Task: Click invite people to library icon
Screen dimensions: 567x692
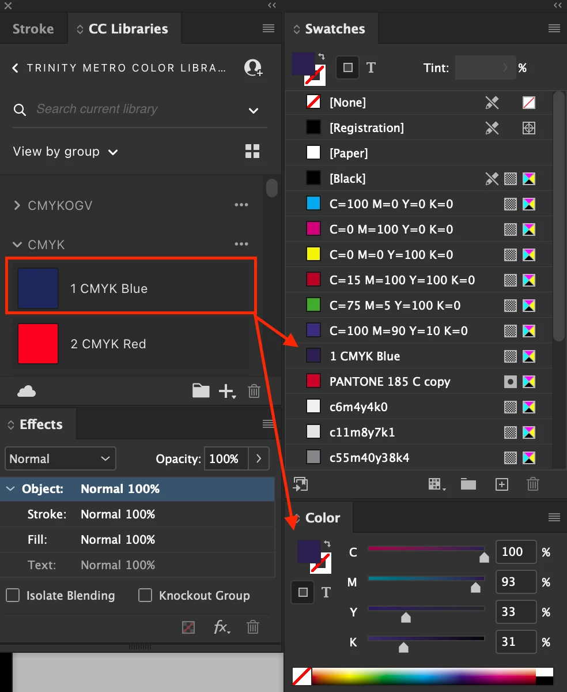Action: click(253, 68)
